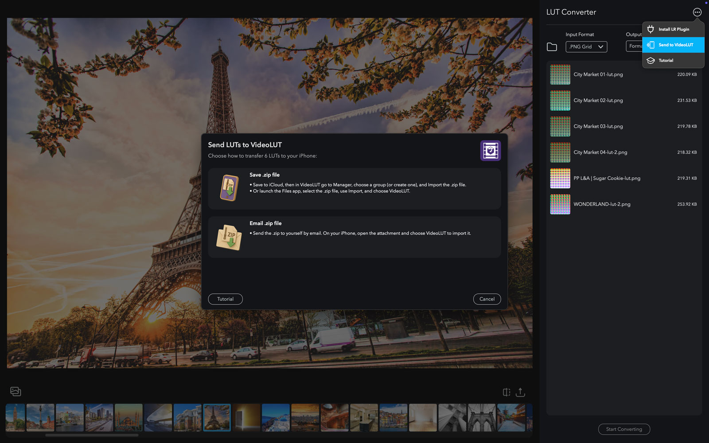Image resolution: width=709 pixels, height=443 pixels.
Task: Click the export share icon
Action: (521, 392)
